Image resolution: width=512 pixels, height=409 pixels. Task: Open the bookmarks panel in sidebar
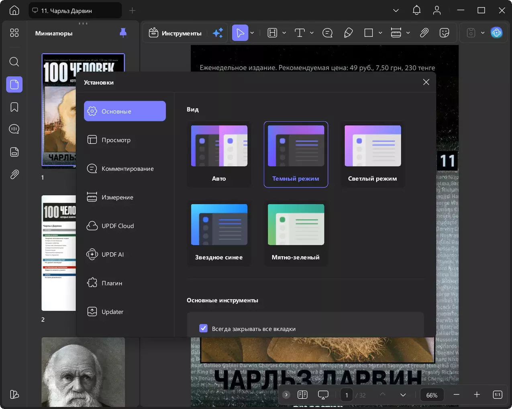[14, 107]
